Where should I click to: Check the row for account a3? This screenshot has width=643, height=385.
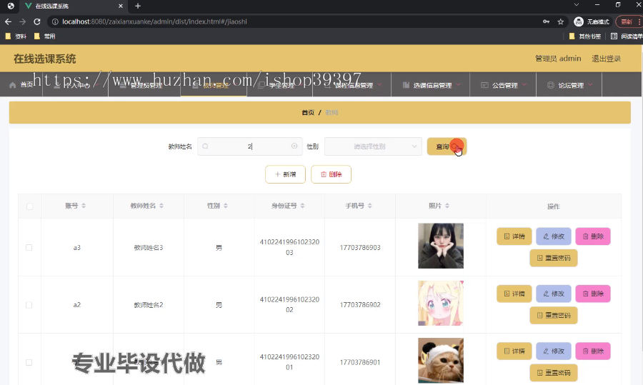(29, 247)
